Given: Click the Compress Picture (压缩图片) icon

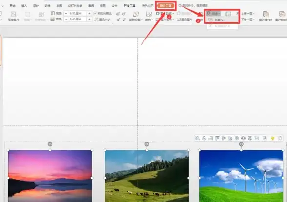Looking at the screenshot, I should [13, 14].
